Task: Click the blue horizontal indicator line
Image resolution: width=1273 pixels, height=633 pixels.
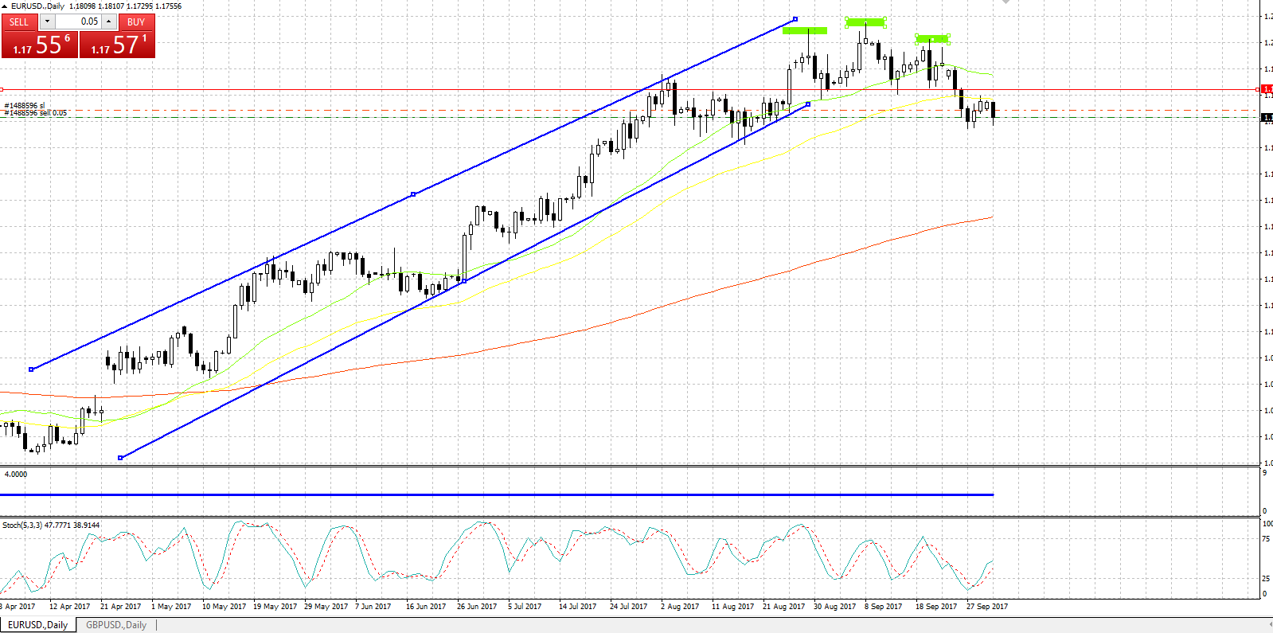Action: (497, 494)
